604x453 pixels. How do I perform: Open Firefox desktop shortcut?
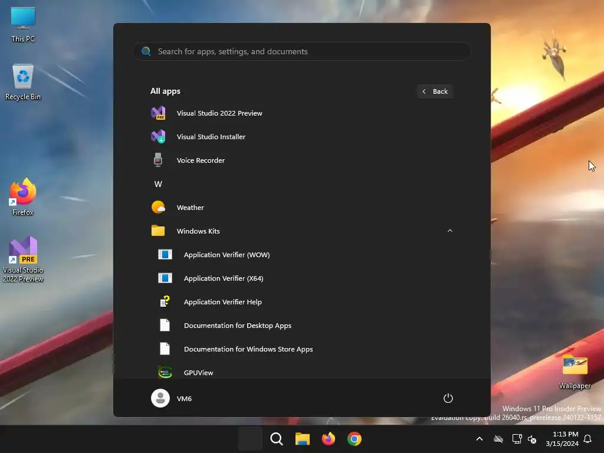pos(23,197)
